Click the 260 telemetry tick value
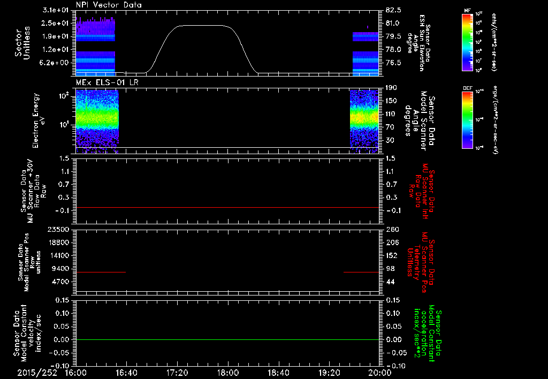Screen dimensions: 548x379 [392, 229]
